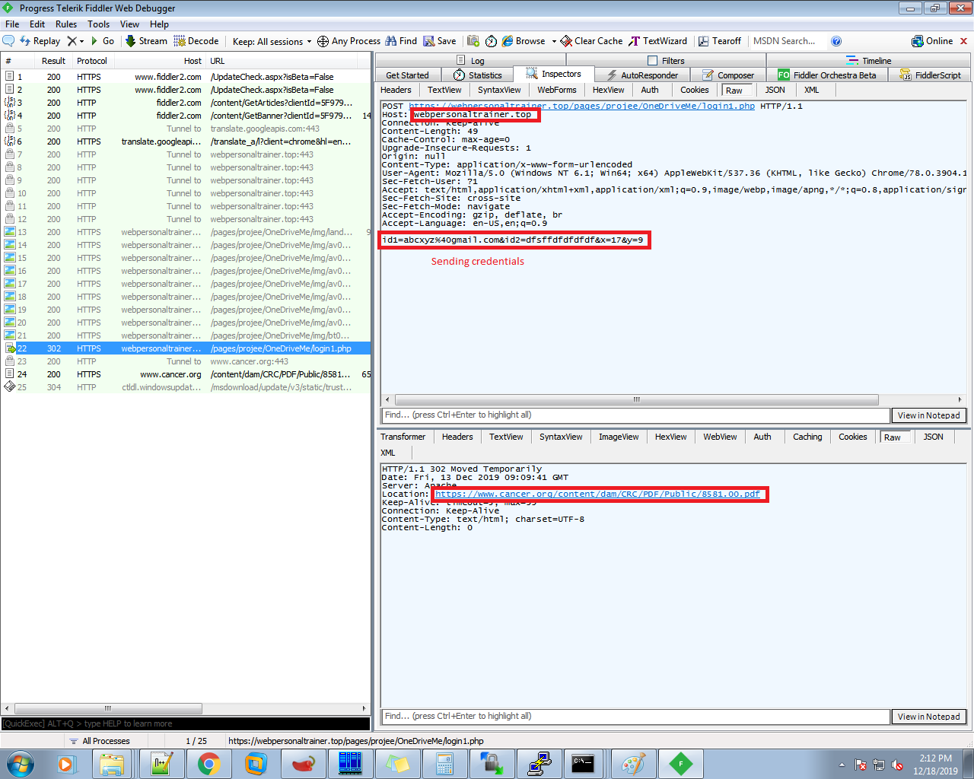
Task: Expand the Browse dropdown arrow
Action: coord(554,41)
